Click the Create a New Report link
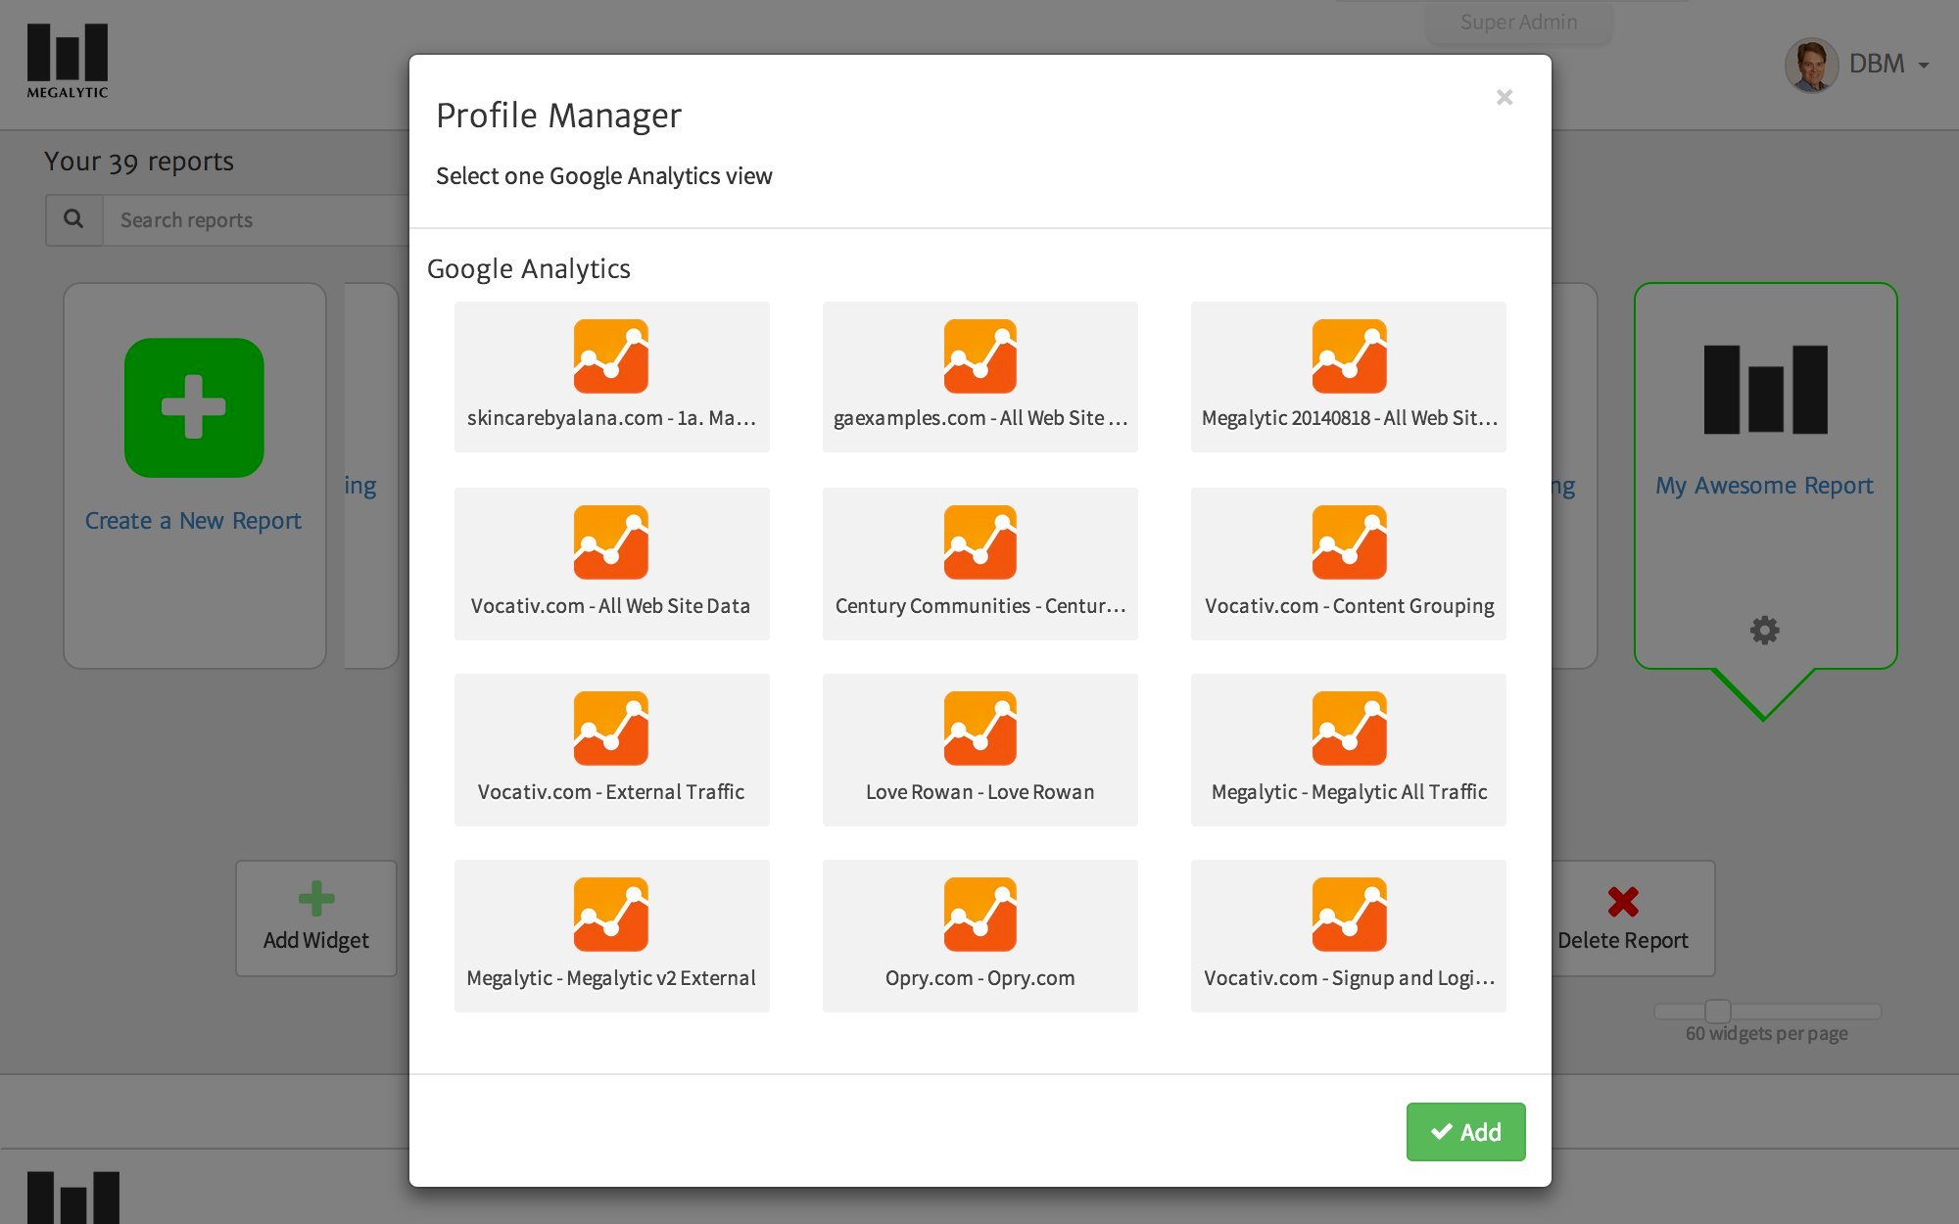This screenshot has width=1959, height=1224. click(193, 521)
